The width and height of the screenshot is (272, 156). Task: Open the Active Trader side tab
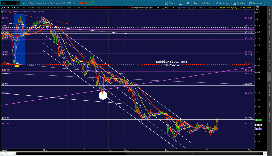pyautogui.click(x=270, y=47)
